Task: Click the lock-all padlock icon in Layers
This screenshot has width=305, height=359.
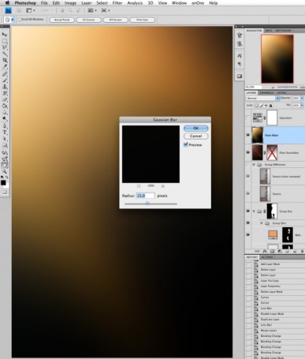Action: pyautogui.click(x=270, y=106)
